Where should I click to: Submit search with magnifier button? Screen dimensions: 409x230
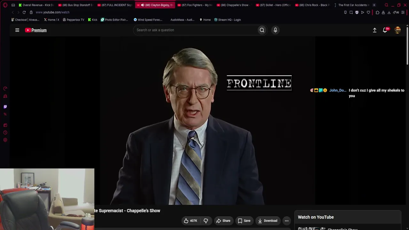262,30
